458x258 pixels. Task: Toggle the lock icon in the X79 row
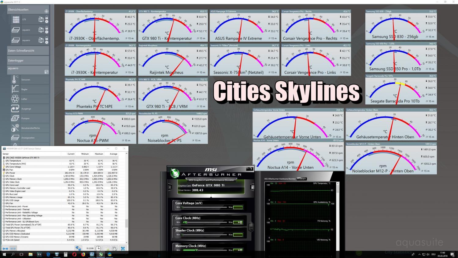pyautogui.click(x=46, y=18)
